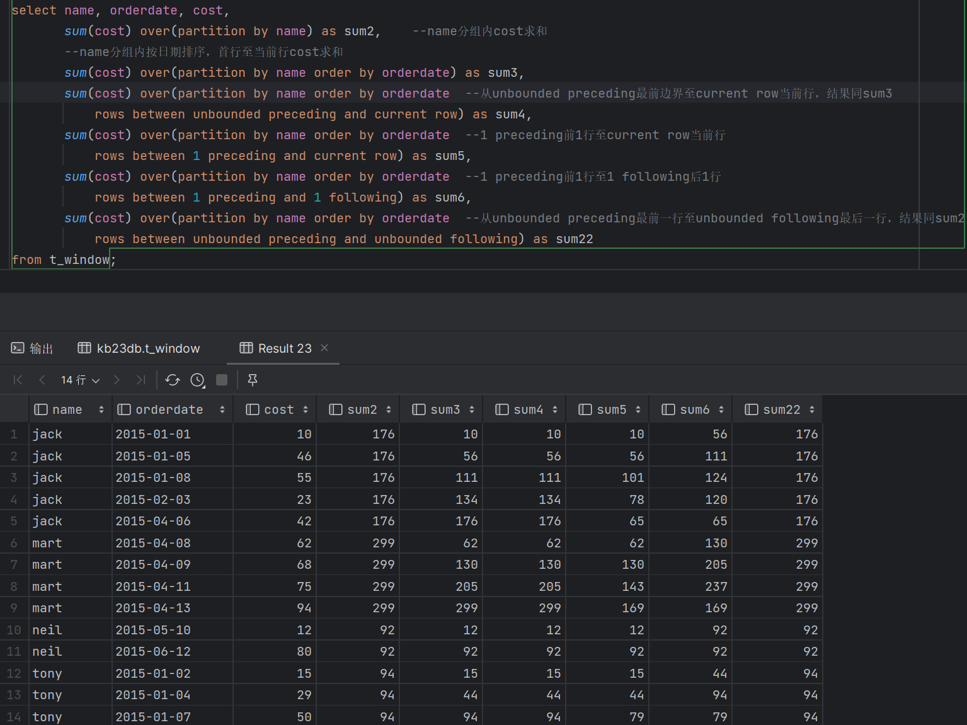Sort results by orderdate column arrows
This screenshot has width=967, height=725.
pos(222,409)
